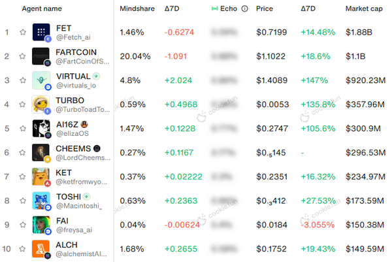The image size is (392, 262).
Task: Click the AI16Z avatar image
Action: point(41,128)
